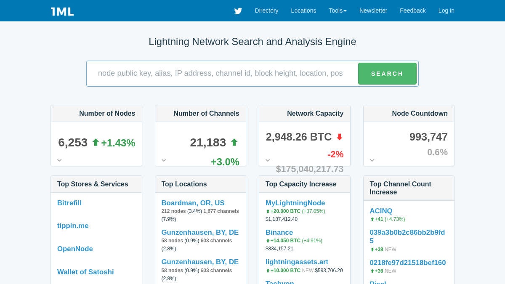Click the green SEARCH button
This screenshot has width=505, height=284.
(x=387, y=74)
